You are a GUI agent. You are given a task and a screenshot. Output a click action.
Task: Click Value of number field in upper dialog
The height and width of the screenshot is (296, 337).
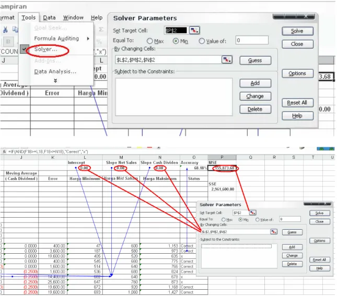252,40
